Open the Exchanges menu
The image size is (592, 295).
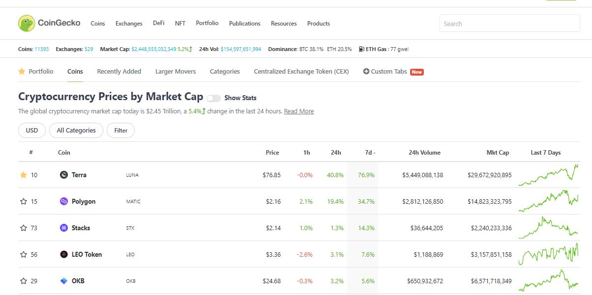(129, 24)
